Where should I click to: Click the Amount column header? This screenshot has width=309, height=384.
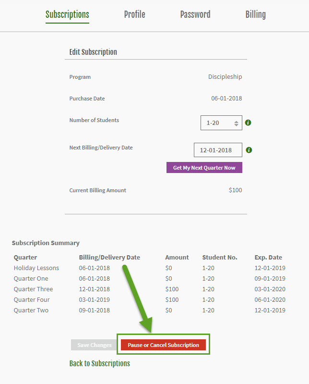click(177, 258)
